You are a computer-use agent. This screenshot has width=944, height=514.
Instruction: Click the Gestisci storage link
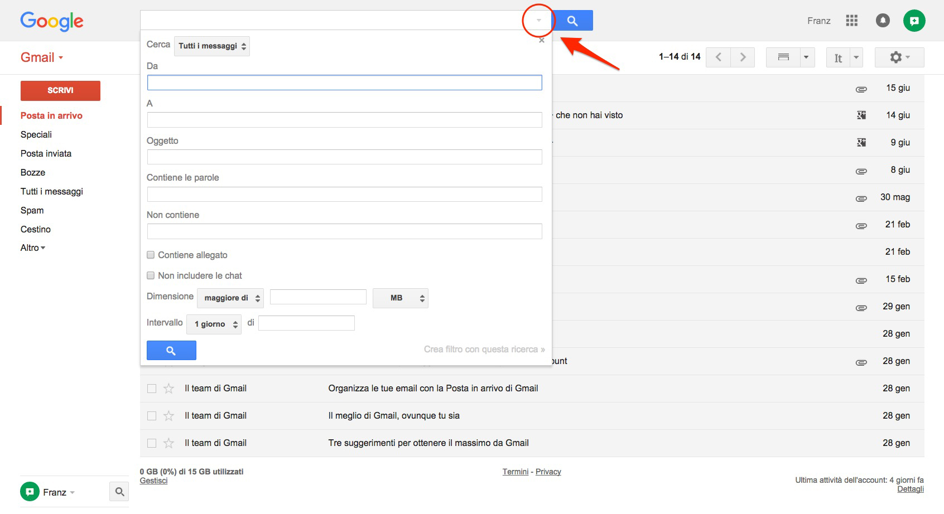pos(153,481)
